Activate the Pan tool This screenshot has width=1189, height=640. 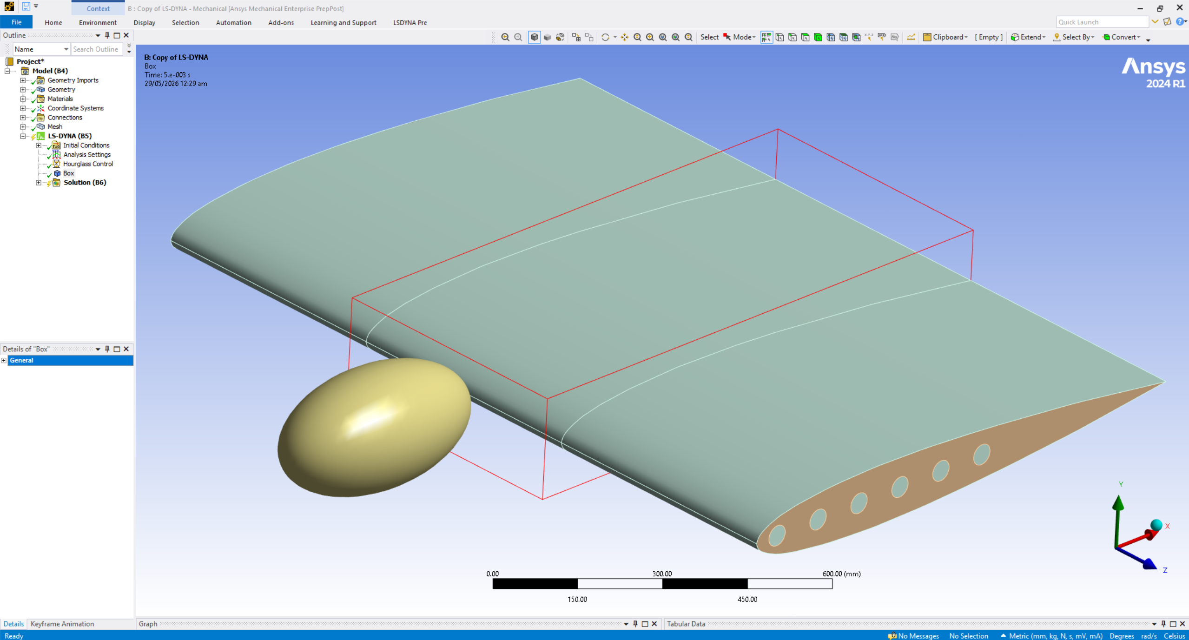tap(625, 37)
